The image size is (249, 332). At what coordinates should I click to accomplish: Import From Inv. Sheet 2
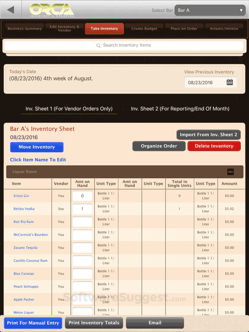[208, 135]
